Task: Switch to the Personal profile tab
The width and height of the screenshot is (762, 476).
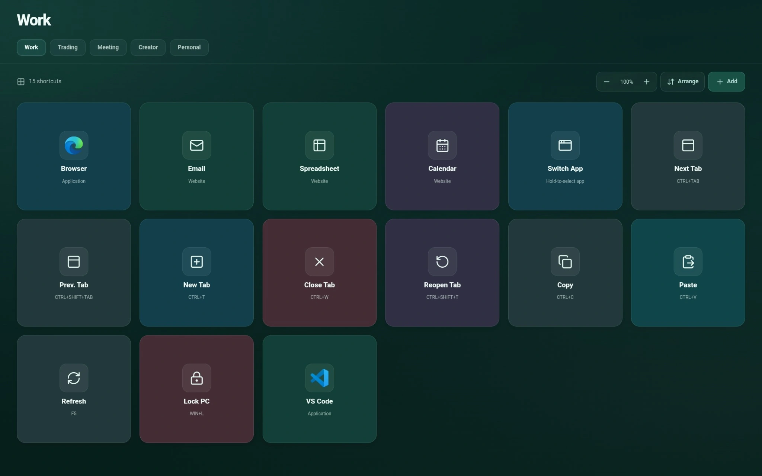Action: [x=189, y=47]
